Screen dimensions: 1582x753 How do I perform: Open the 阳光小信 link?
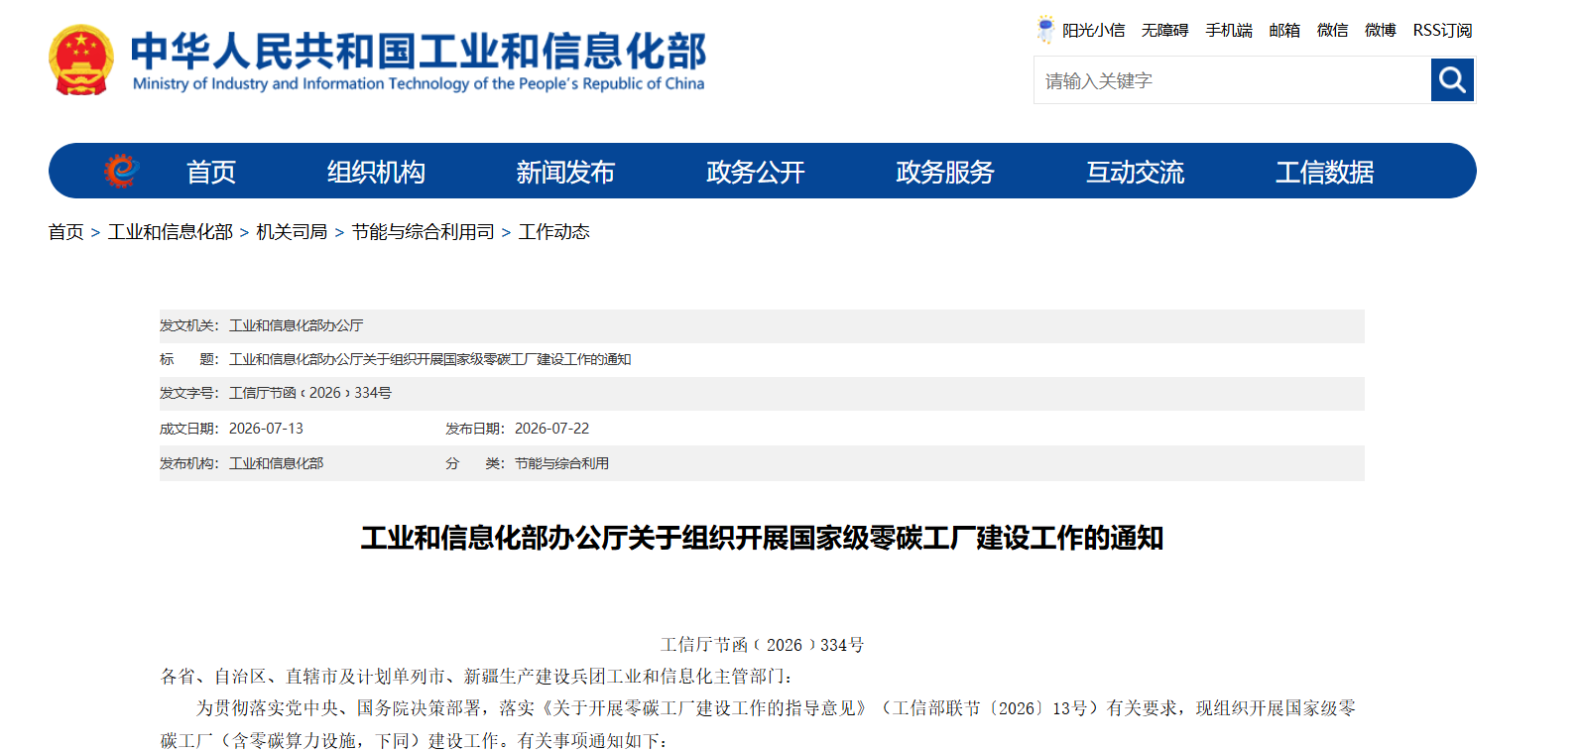tap(1093, 31)
